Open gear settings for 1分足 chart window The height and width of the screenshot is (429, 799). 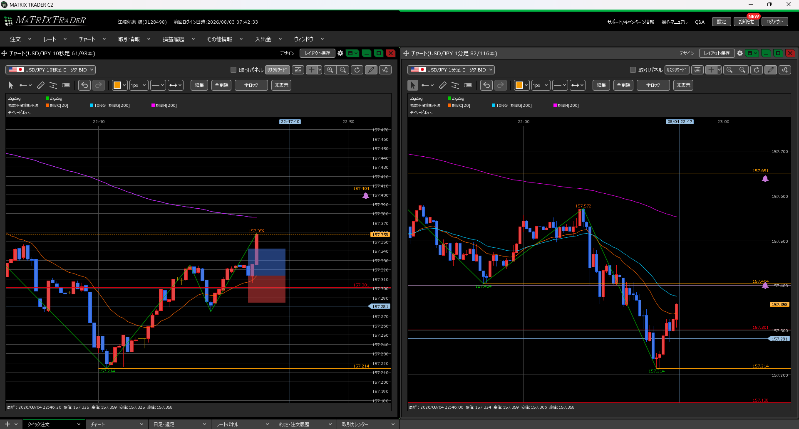(x=740, y=53)
